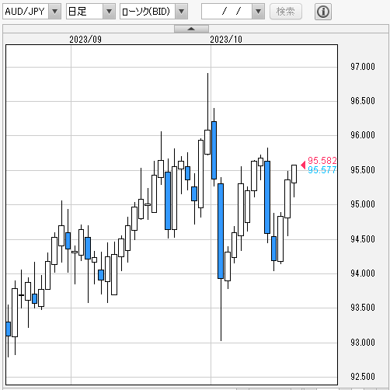Click the 94.000 price axis label

tap(363, 273)
